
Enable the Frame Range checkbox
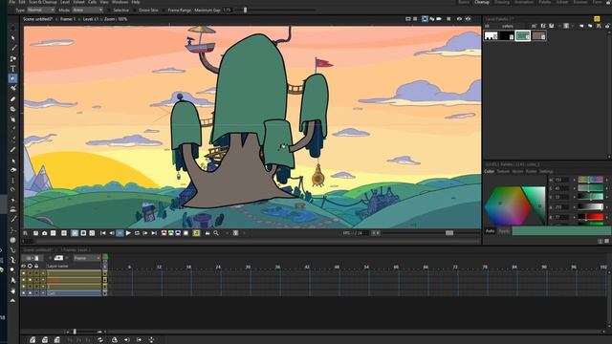(x=164, y=11)
